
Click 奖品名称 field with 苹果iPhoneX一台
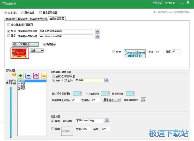[89, 121]
